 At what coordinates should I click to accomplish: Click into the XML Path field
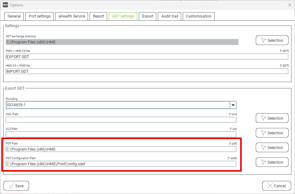121,120
